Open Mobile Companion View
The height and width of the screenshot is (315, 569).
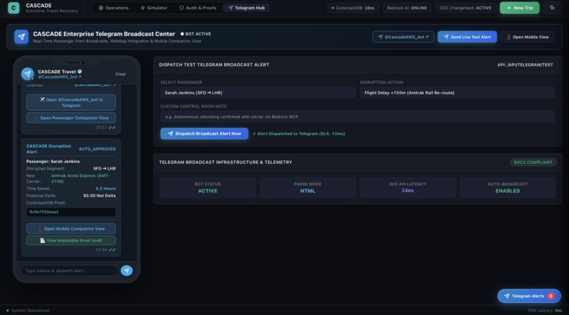[71, 229]
